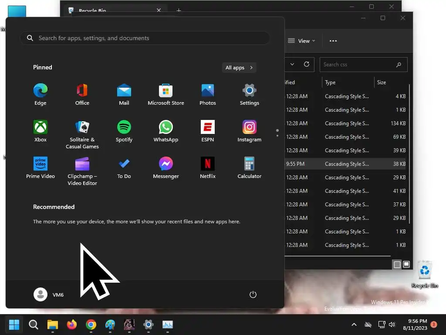Open Edge from pinned apps
This screenshot has width=446, height=335.
[41, 95]
